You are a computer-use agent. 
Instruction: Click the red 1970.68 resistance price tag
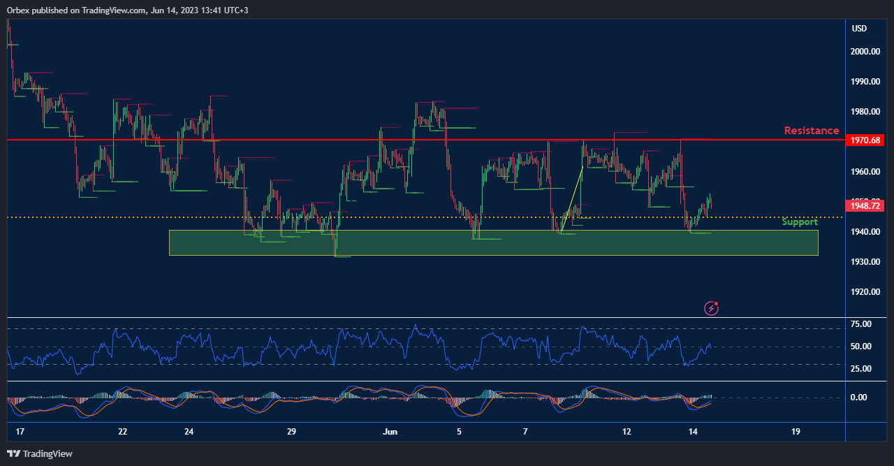(864, 140)
